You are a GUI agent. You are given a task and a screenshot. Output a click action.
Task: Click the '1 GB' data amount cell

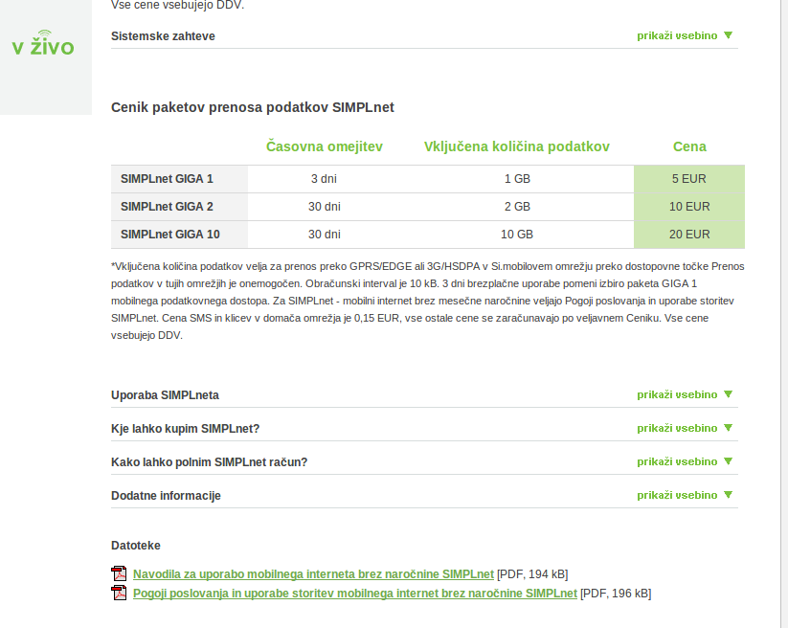[x=517, y=179]
